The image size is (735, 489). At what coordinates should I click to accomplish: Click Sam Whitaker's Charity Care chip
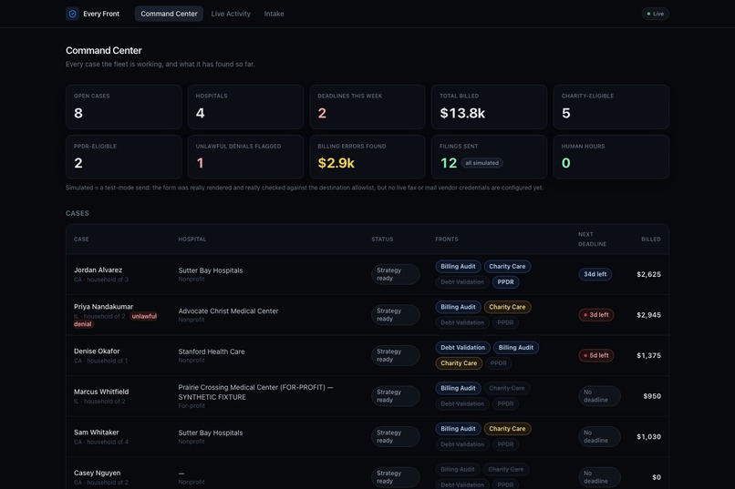[x=507, y=429]
